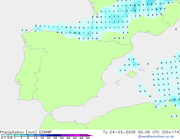
Task: Click the legend label "45"
Action: tap(81, 138)
